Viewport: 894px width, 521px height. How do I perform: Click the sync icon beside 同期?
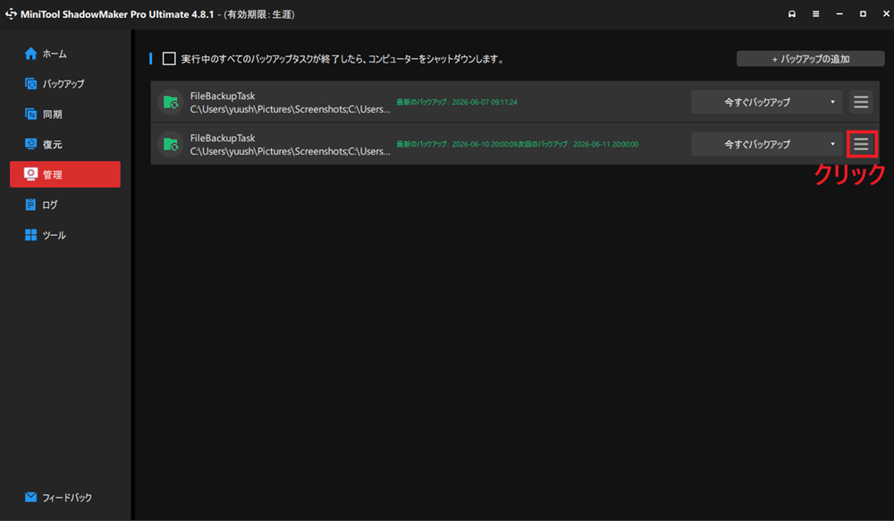(x=30, y=114)
